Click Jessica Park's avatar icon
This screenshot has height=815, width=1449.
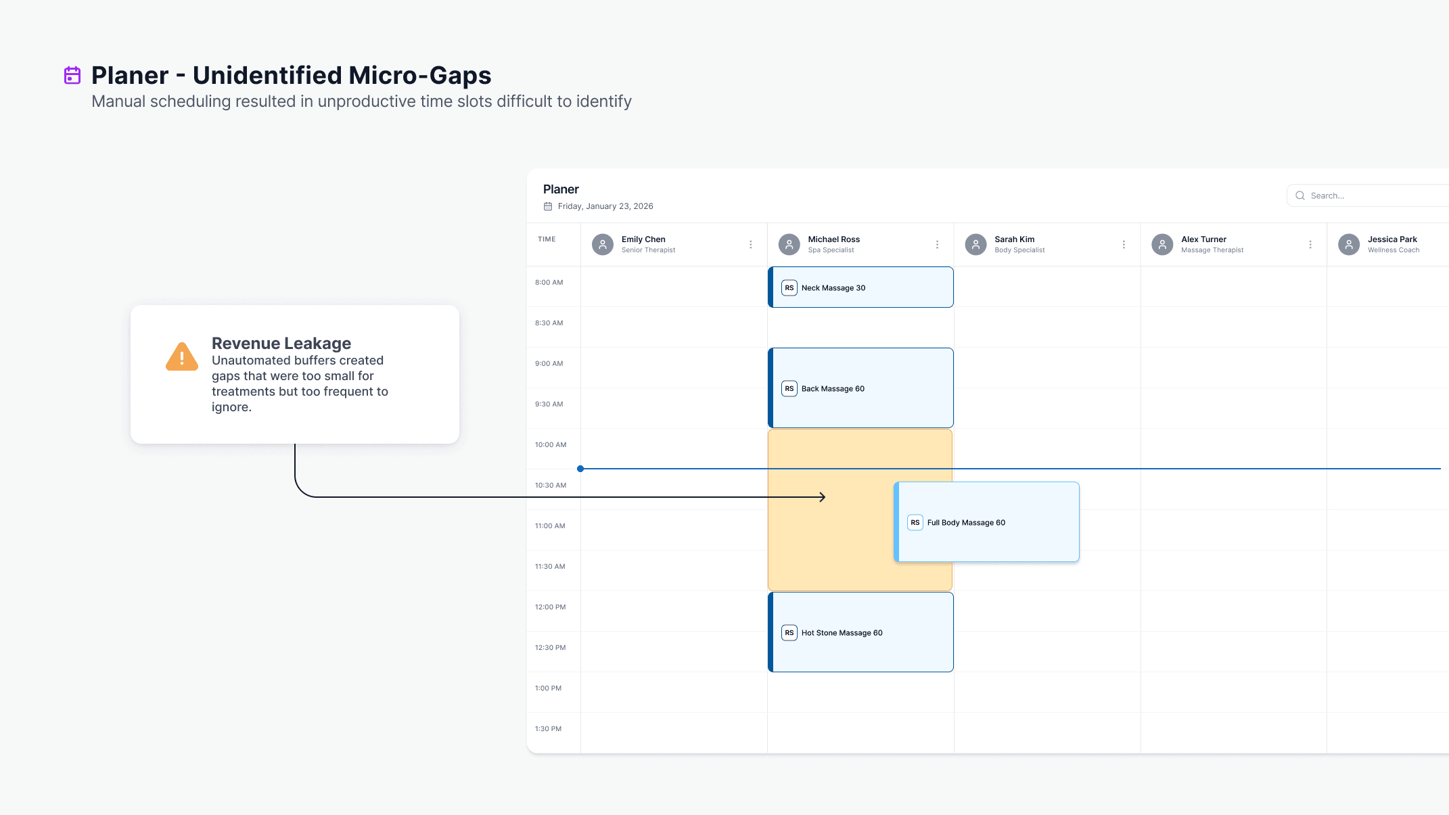click(1348, 244)
